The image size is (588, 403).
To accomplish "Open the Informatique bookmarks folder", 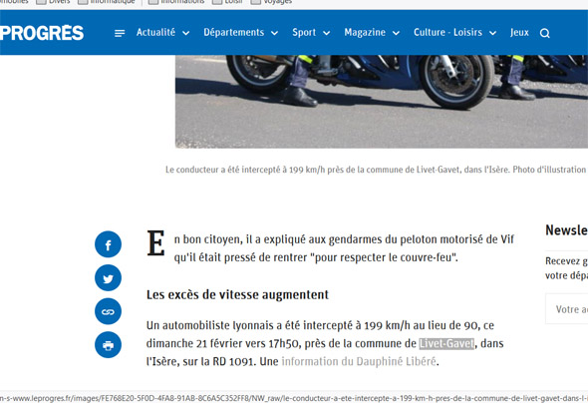I will pos(106,2).
